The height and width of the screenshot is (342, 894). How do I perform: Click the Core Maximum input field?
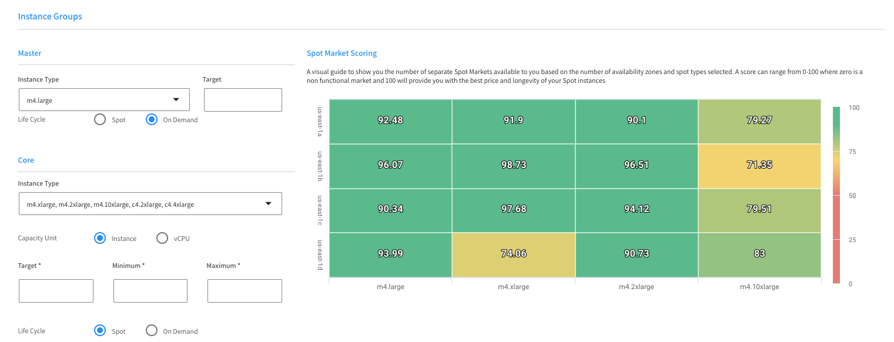pos(245,291)
